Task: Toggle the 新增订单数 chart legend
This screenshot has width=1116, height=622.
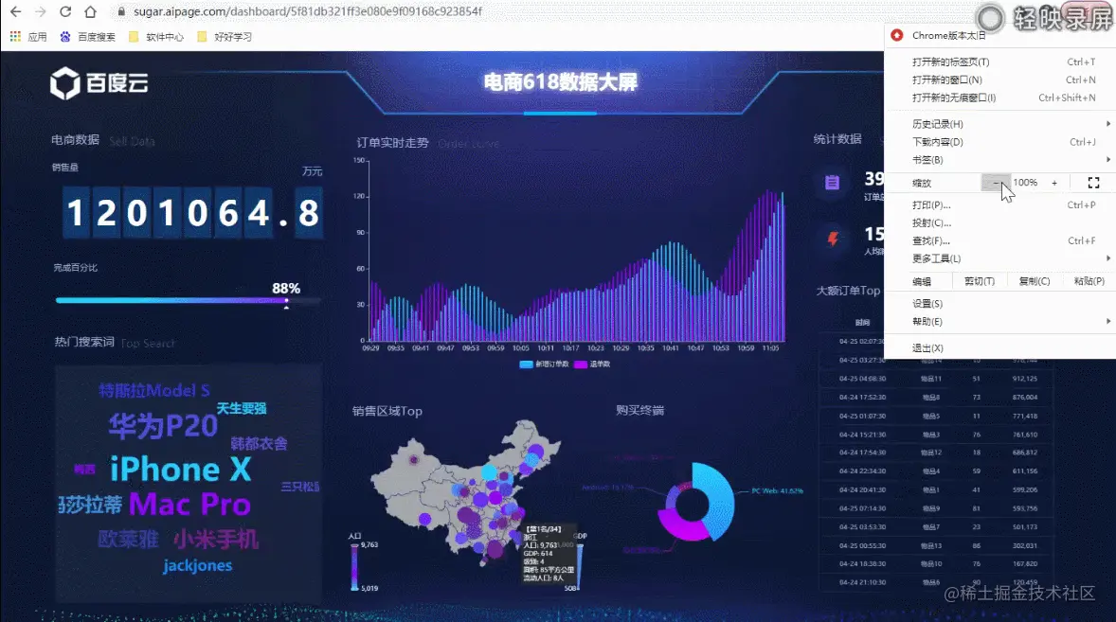Action: click(545, 364)
